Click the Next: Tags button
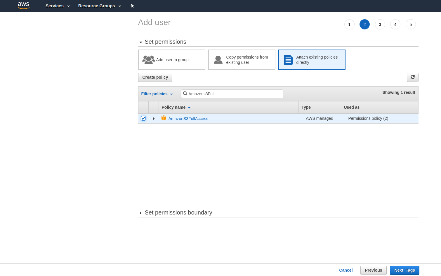The image size is (441, 276). click(x=404, y=270)
